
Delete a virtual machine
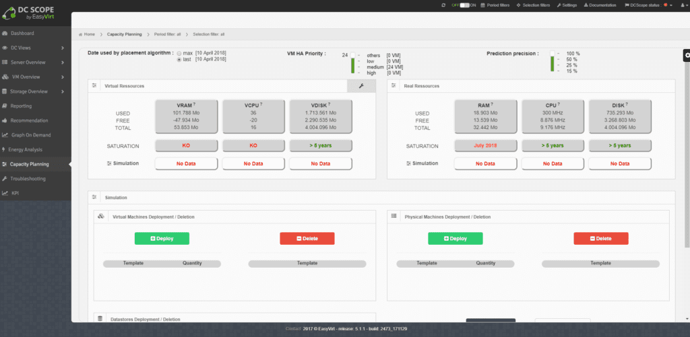click(x=307, y=239)
